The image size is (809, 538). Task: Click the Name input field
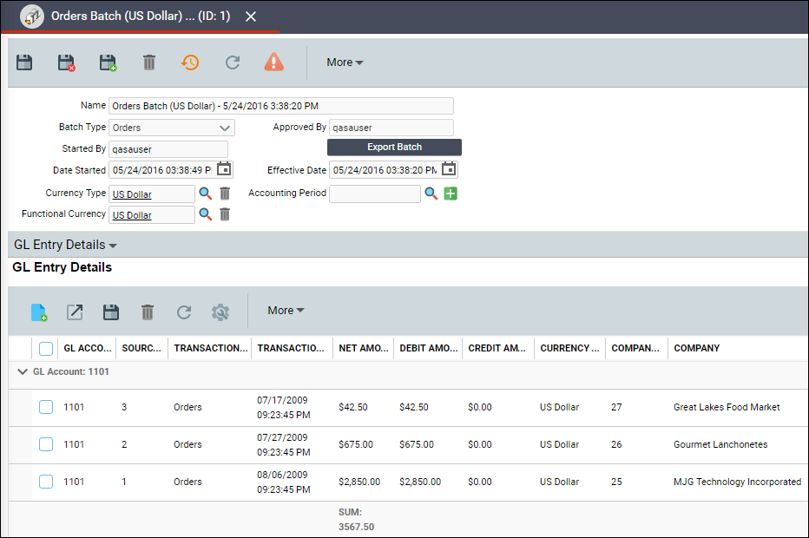tap(281, 106)
